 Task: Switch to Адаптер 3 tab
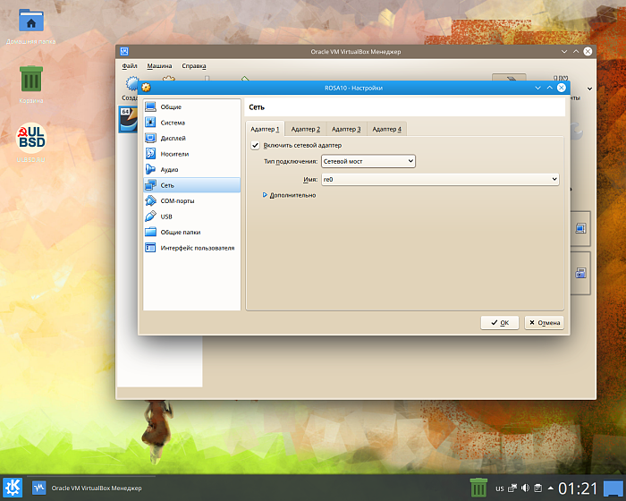[x=346, y=129]
